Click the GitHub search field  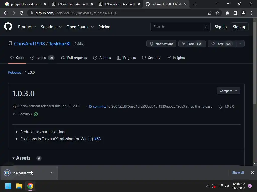point(180,27)
